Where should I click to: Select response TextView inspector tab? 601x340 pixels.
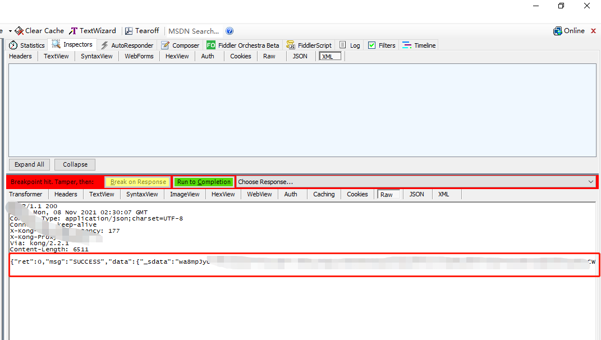tap(102, 194)
